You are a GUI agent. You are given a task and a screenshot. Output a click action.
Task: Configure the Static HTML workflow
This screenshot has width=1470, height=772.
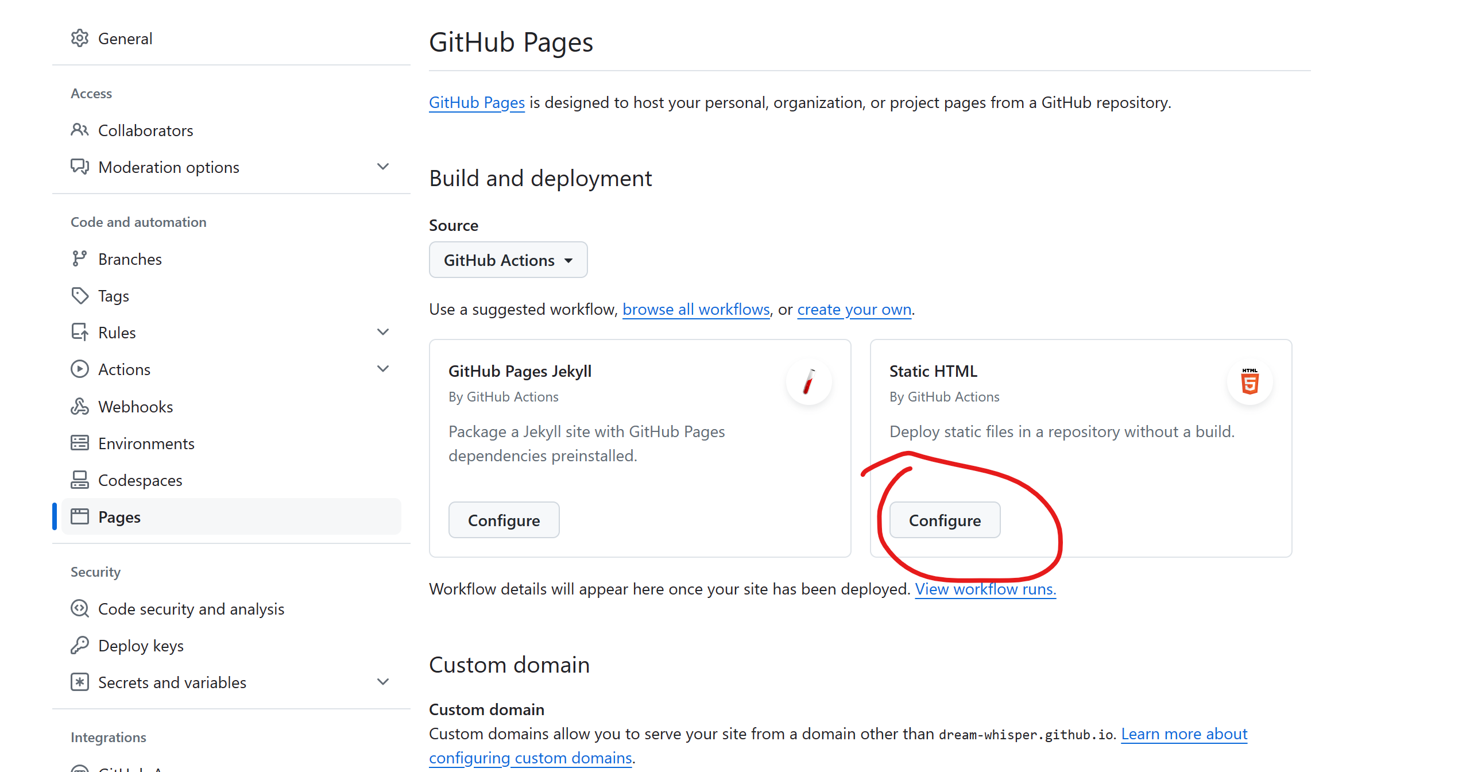pos(945,520)
